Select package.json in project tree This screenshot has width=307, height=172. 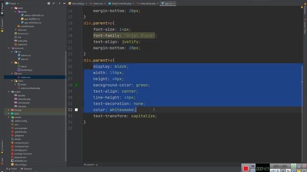coord(19,150)
